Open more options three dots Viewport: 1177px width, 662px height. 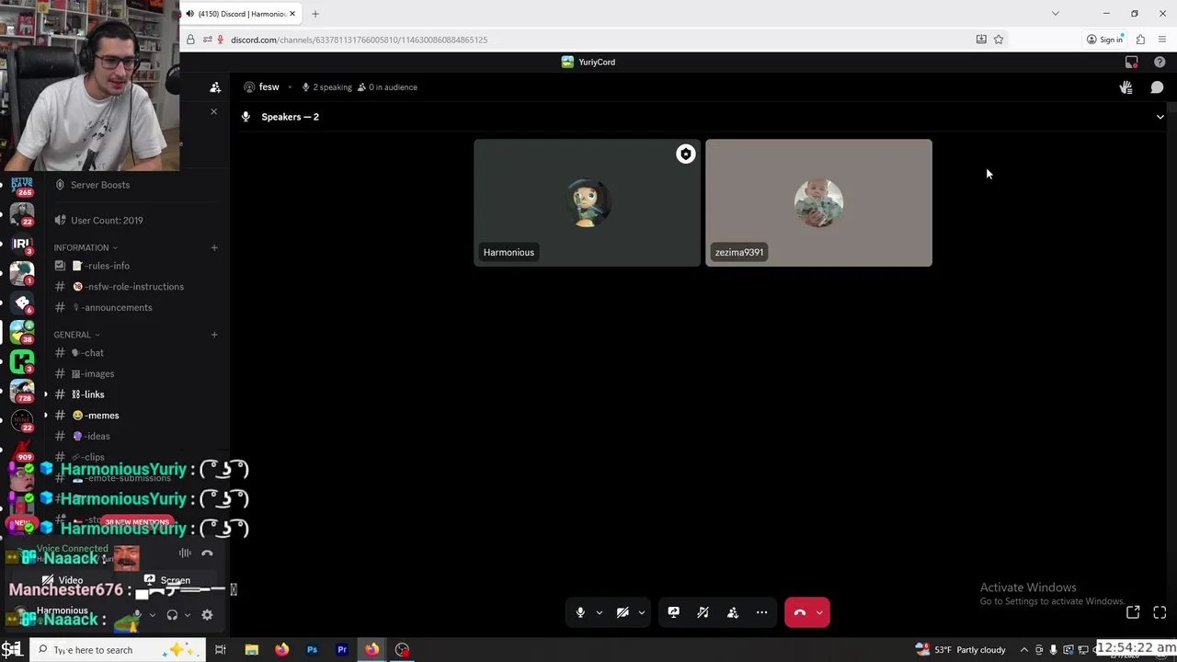pos(762,612)
